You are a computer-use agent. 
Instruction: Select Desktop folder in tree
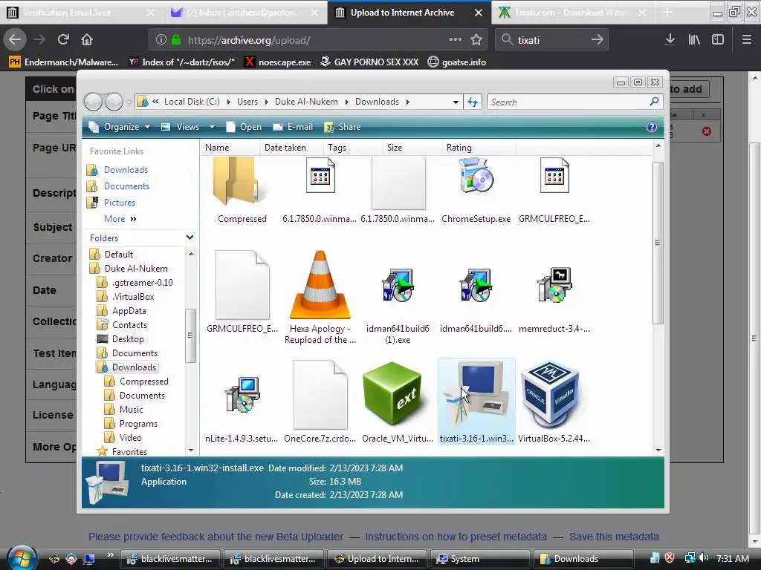(128, 338)
